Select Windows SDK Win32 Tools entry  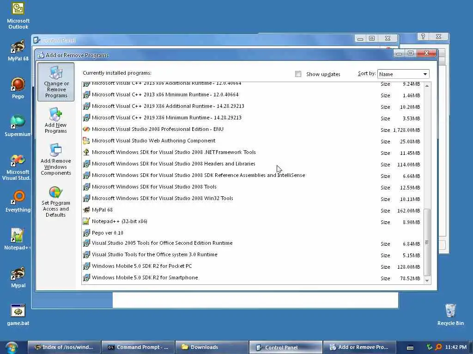(x=252, y=198)
